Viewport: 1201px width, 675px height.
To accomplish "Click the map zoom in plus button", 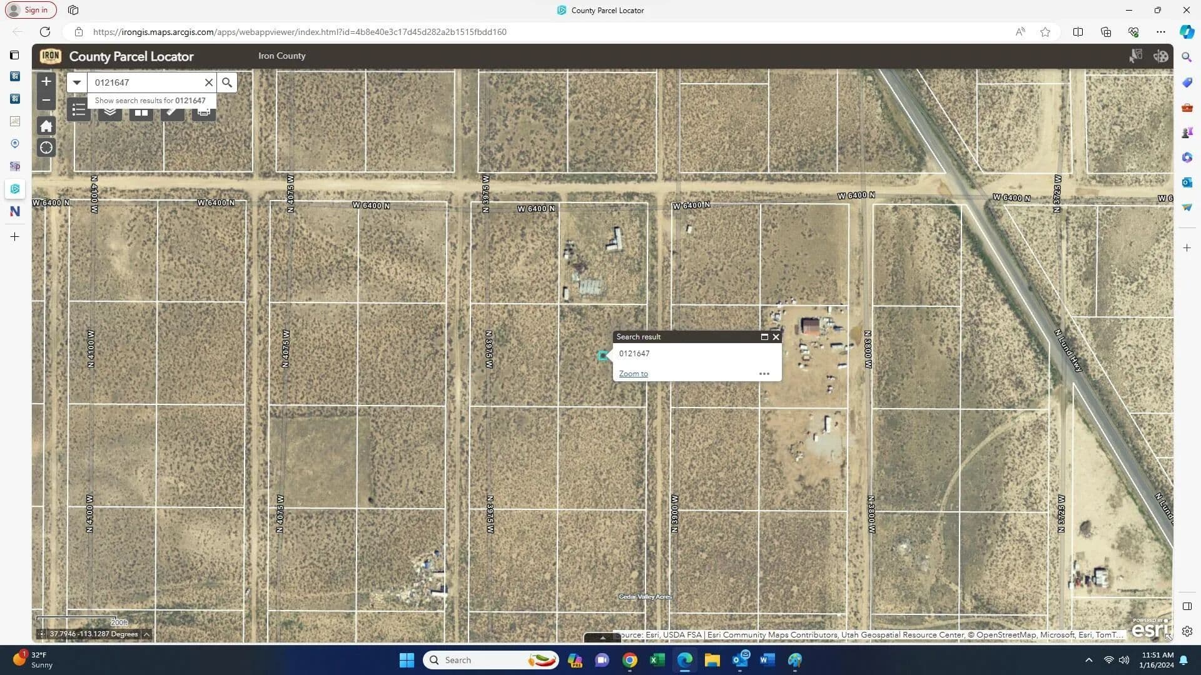I will 46,81.
